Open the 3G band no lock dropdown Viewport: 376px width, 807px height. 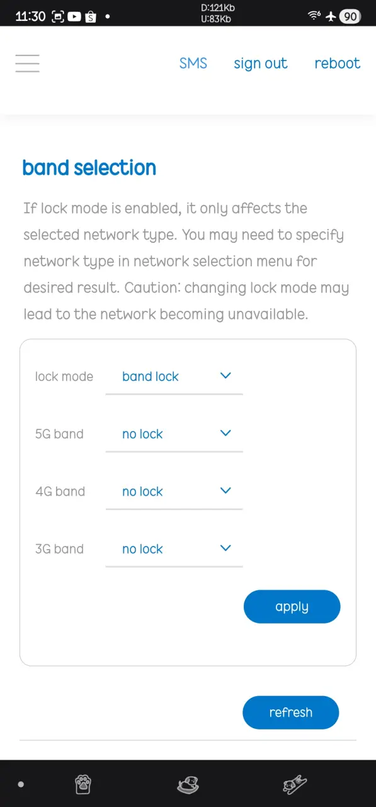[x=174, y=549]
